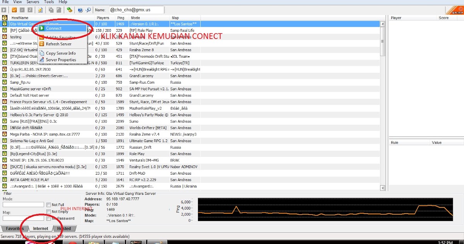Click the Mode filter input field
Viewport: 464px width, 244px height.
coord(23,205)
